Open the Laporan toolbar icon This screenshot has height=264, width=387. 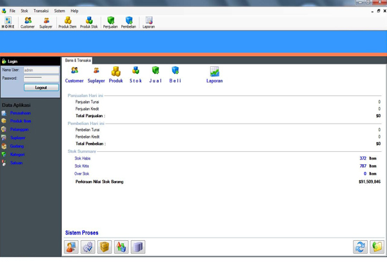click(x=148, y=23)
